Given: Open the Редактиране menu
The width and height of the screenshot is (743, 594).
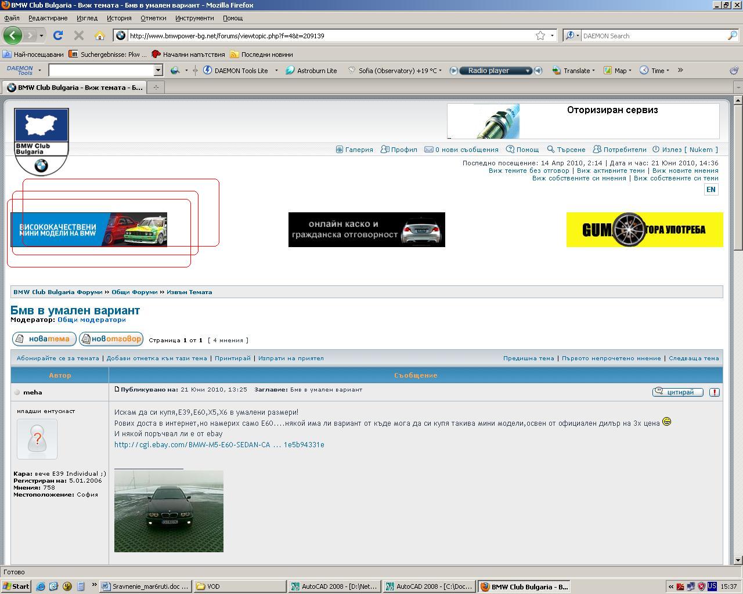Looking at the screenshot, I should 48,18.
